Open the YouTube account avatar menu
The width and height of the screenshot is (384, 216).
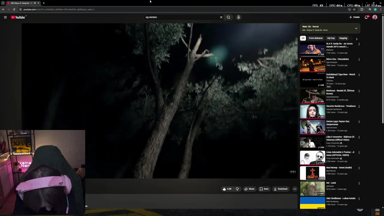click(x=375, y=17)
